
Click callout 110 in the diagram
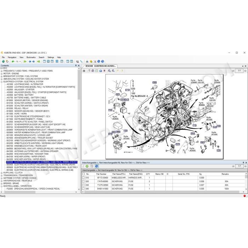coord(195,125)
